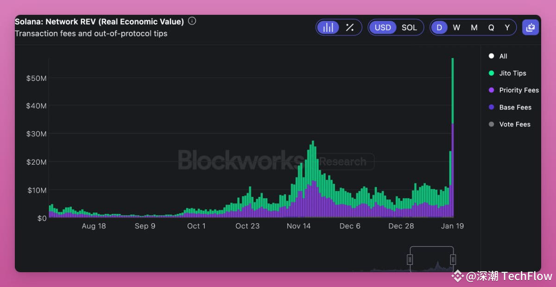Click the 深潮 TechFlow logo icon
This screenshot has height=287, width=556.
coord(459,275)
